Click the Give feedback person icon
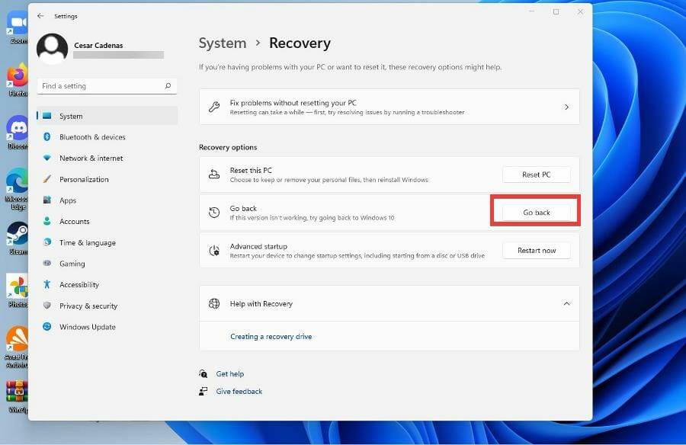 point(203,391)
